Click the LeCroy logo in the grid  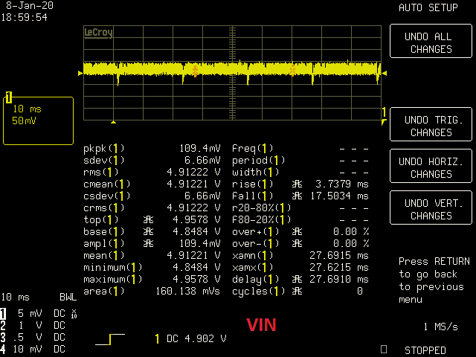[98, 32]
